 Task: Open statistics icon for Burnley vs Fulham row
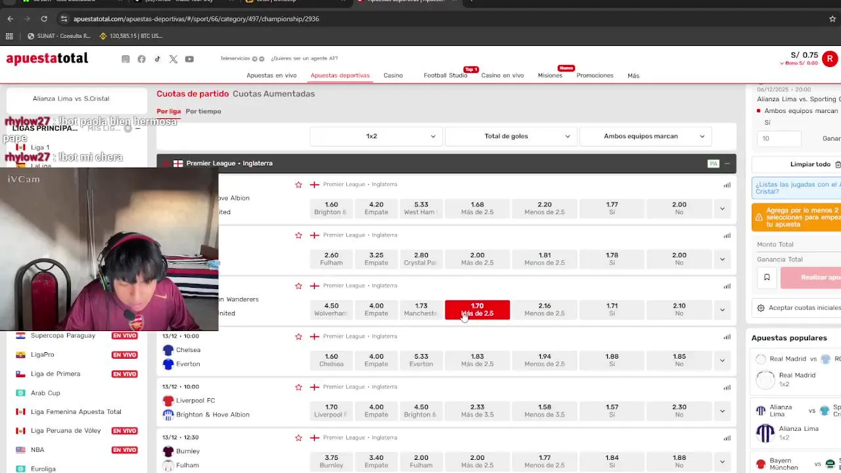[x=727, y=438]
